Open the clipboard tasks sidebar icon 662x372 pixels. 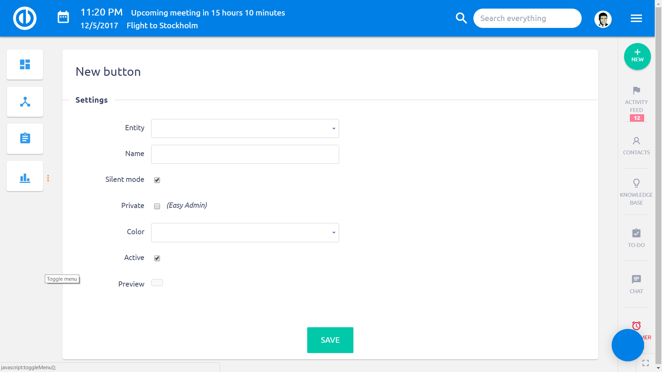tap(25, 138)
